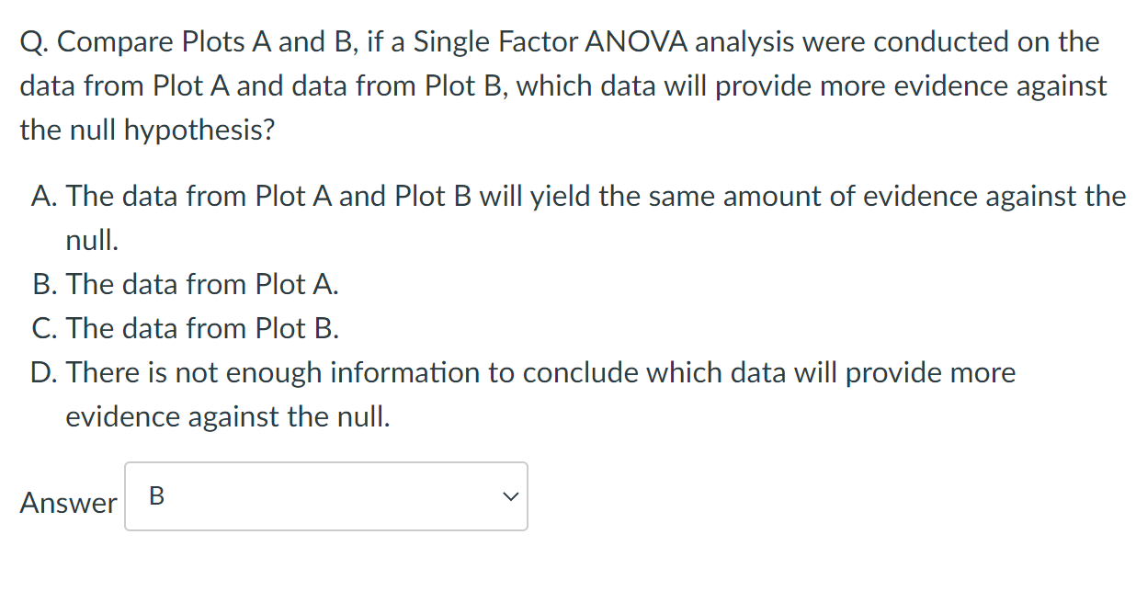Click 'evidence against the null.' in option D
Viewport: 1136px width, 614px height.
pos(228,416)
